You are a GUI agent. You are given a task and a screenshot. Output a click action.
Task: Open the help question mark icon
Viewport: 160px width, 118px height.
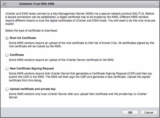tap(156, 4)
